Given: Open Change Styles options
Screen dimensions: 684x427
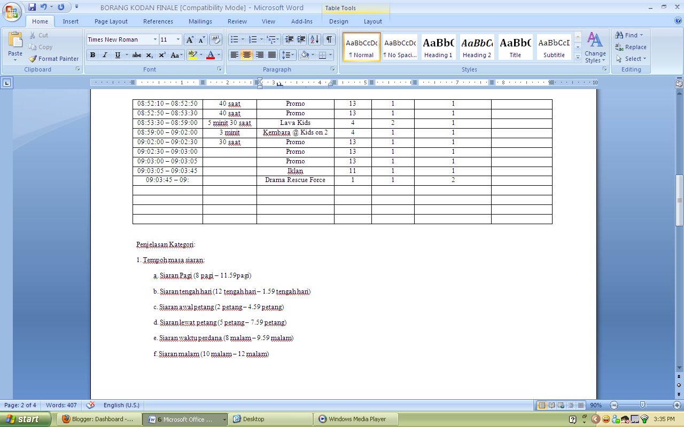Looking at the screenshot, I should (x=595, y=48).
